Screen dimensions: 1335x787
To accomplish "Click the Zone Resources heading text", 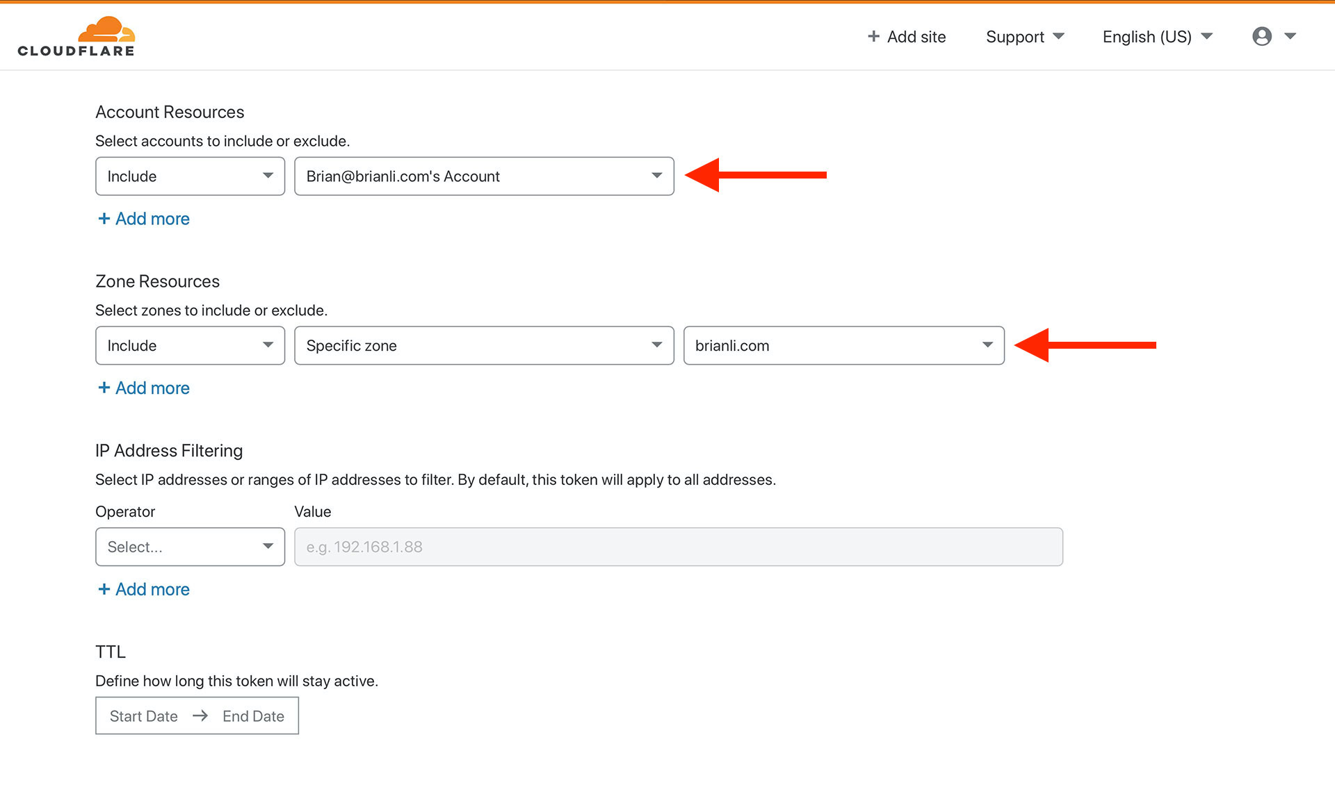I will [x=157, y=281].
